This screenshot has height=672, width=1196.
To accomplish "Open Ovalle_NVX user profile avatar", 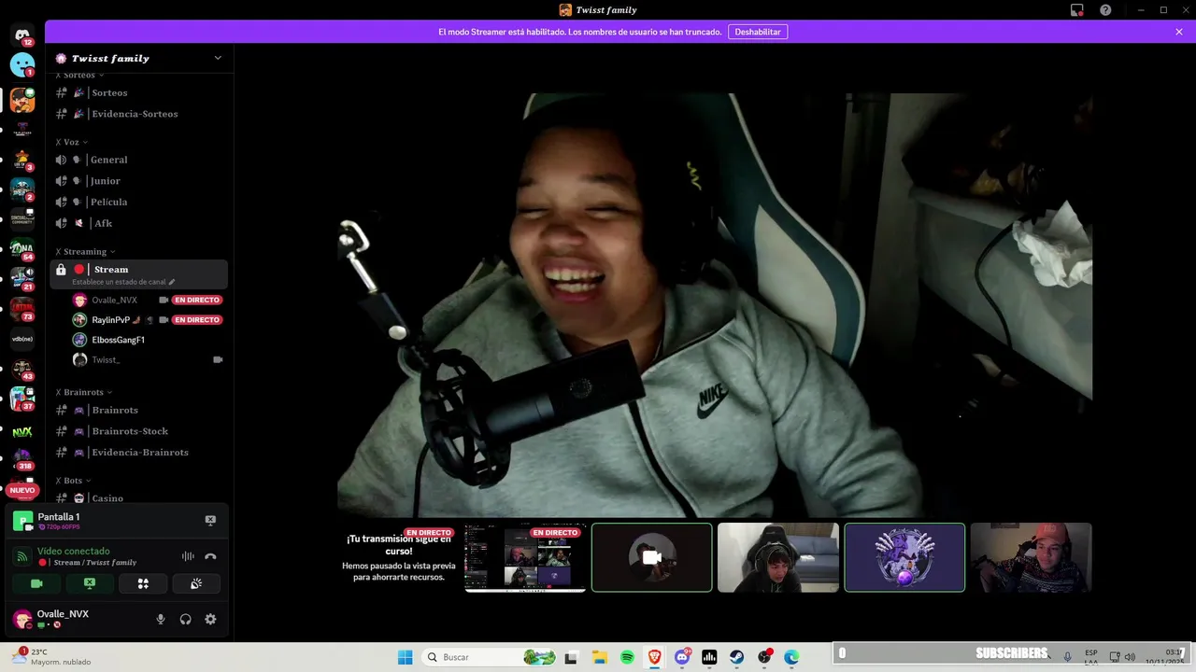I will tap(22, 619).
